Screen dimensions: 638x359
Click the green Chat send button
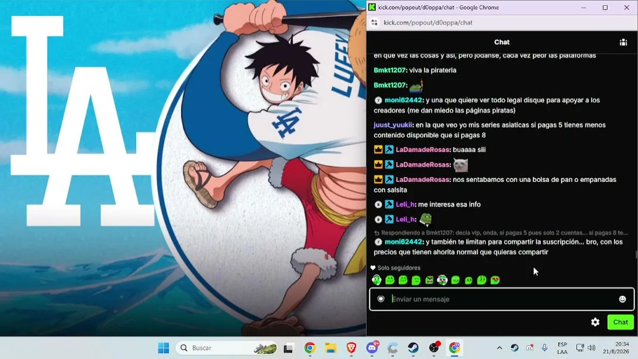[621, 322]
